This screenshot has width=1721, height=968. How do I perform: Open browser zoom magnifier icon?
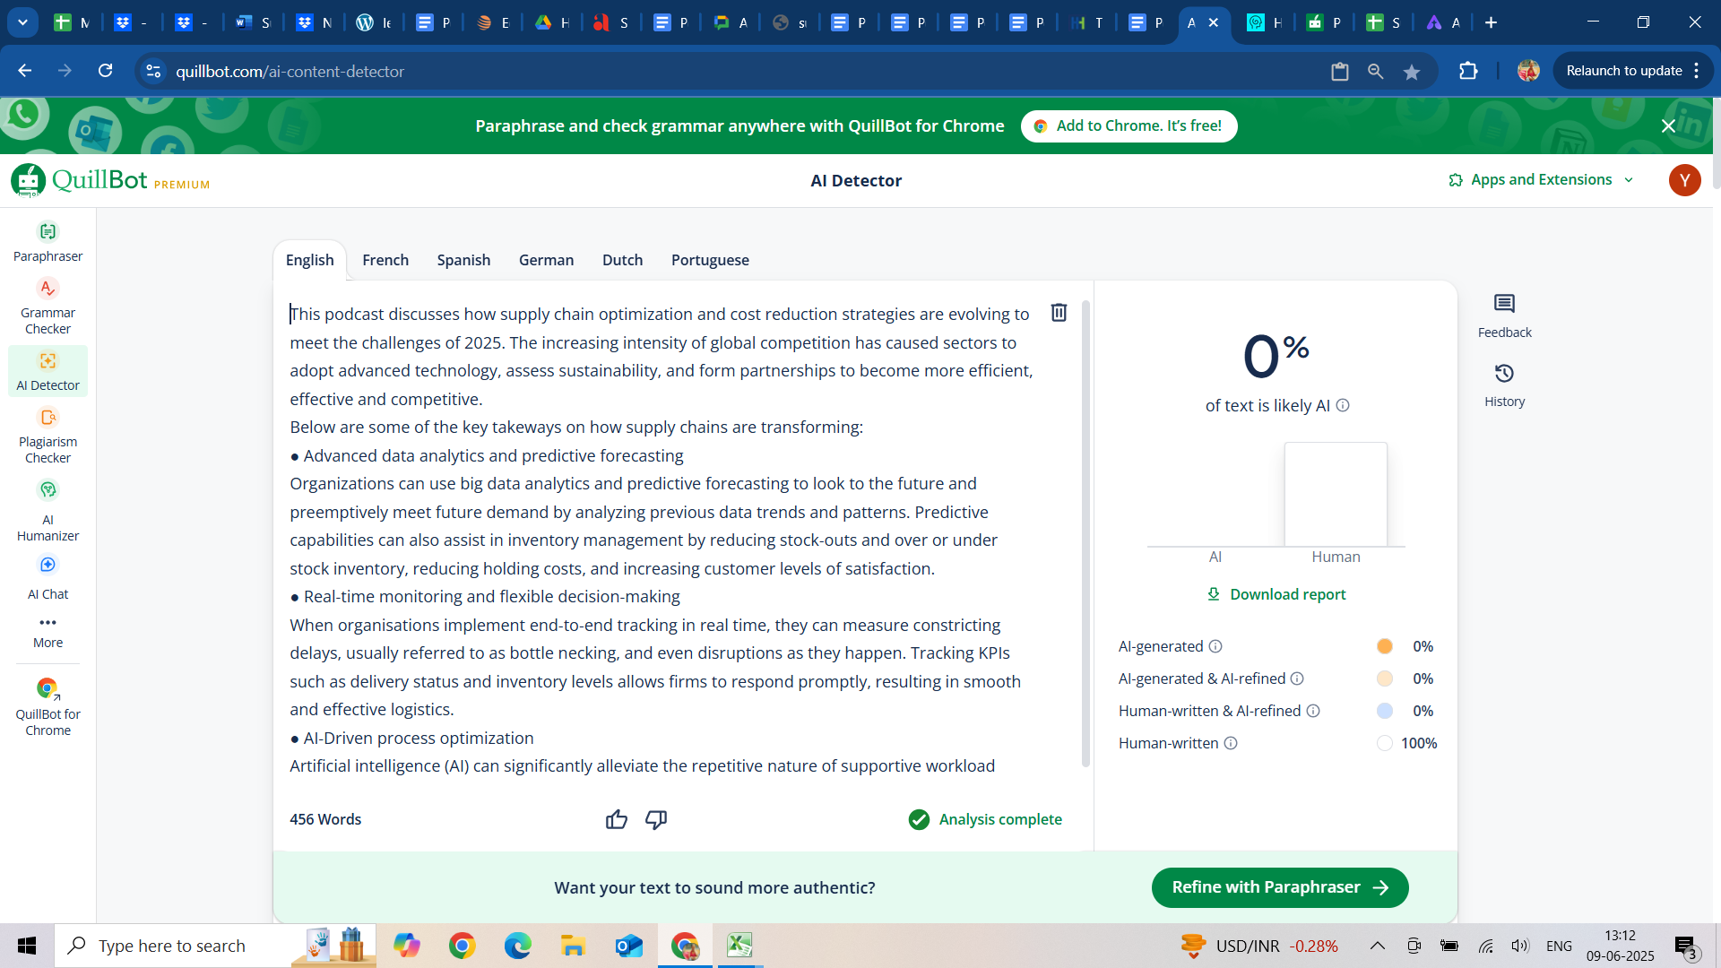coord(1375,72)
